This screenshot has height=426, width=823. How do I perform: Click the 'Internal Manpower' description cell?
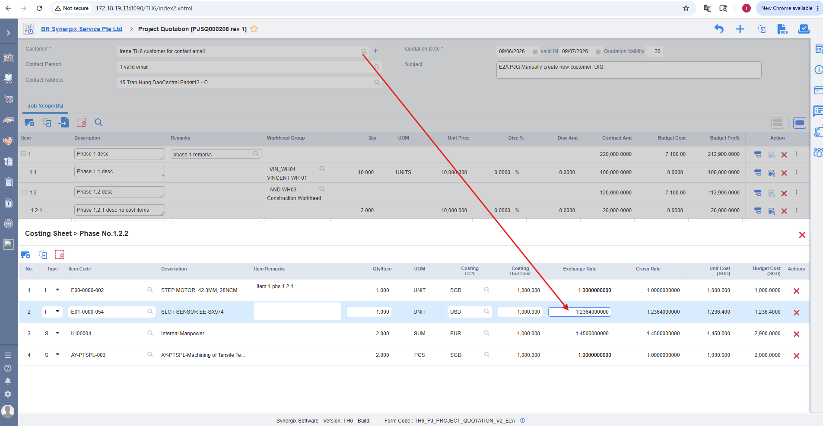point(183,334)
